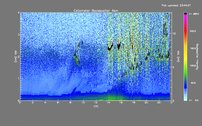Image resolution: width=202 pixels, height=126 pixels.
Task: Select the '14:' UTC tick label
Action: click(109, 103)
